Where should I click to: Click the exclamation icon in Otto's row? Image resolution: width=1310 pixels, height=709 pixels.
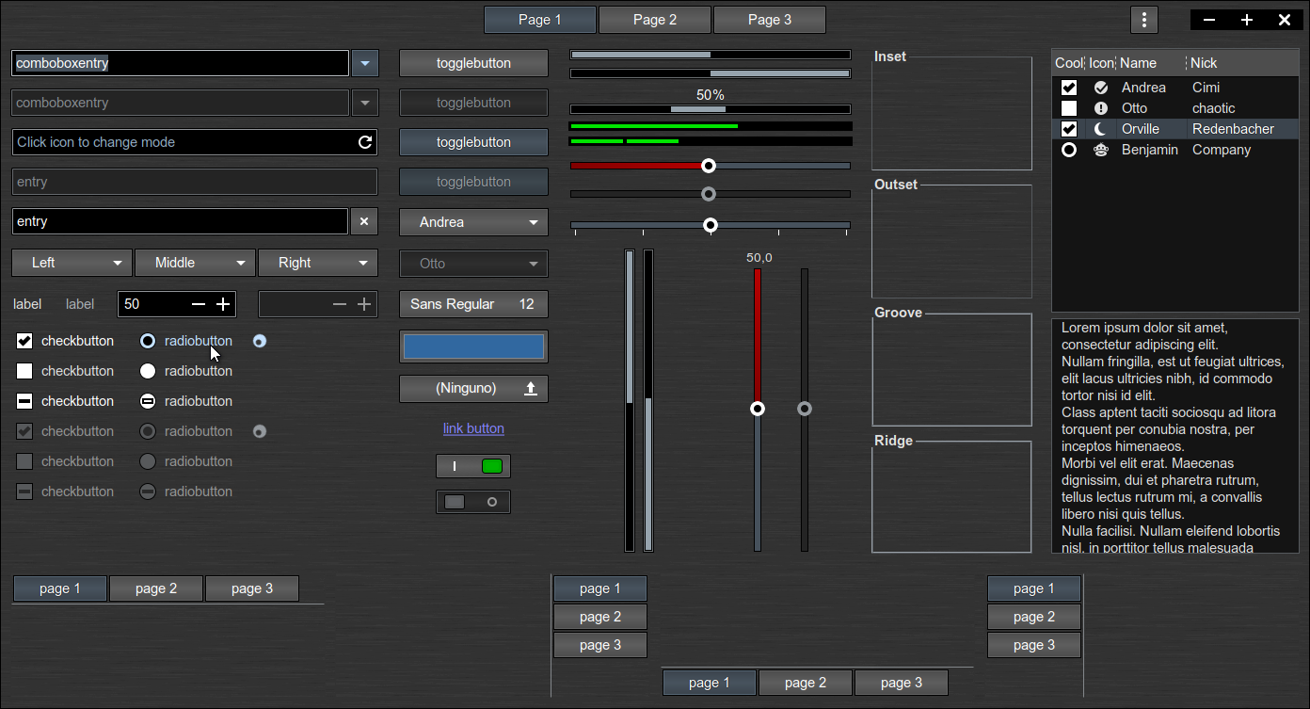point(1101,108)
